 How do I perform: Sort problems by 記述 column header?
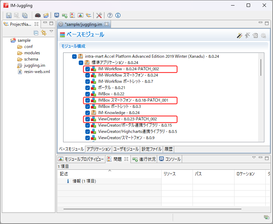tap(109, 174)
